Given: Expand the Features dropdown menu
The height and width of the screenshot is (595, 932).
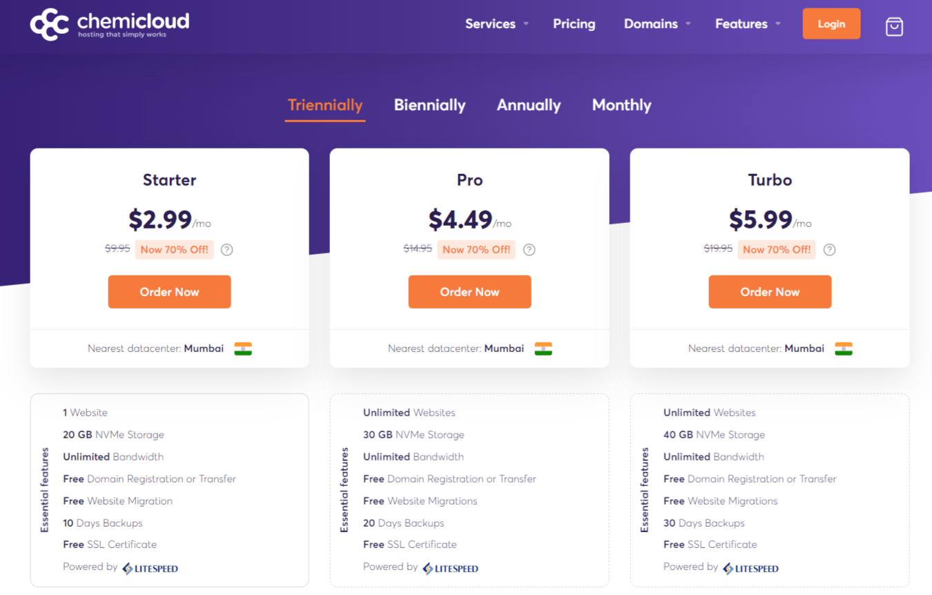Looking at the screenshot, I should point(748,23).
